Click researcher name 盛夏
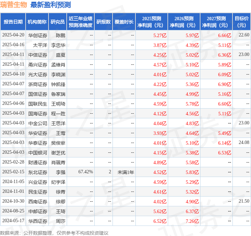Image resolution: width=251 pixels, height=236 pixels. (61, 55)
